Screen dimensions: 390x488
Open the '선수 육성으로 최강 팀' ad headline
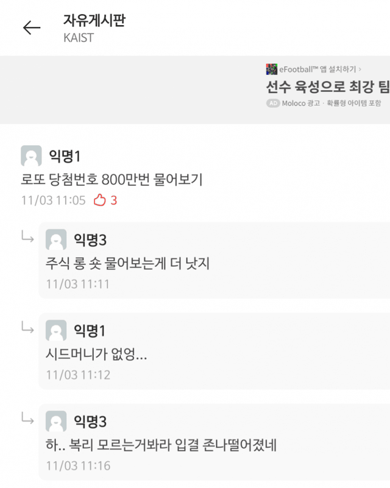coord(327,86)
